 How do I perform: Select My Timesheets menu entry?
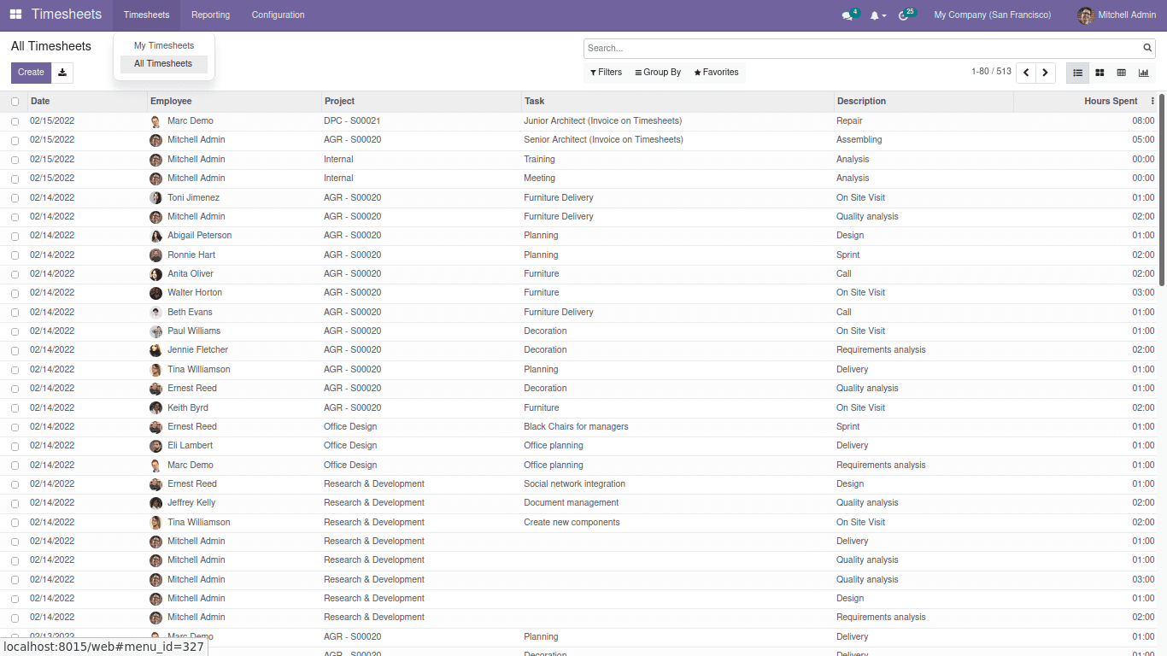[164, 46]
